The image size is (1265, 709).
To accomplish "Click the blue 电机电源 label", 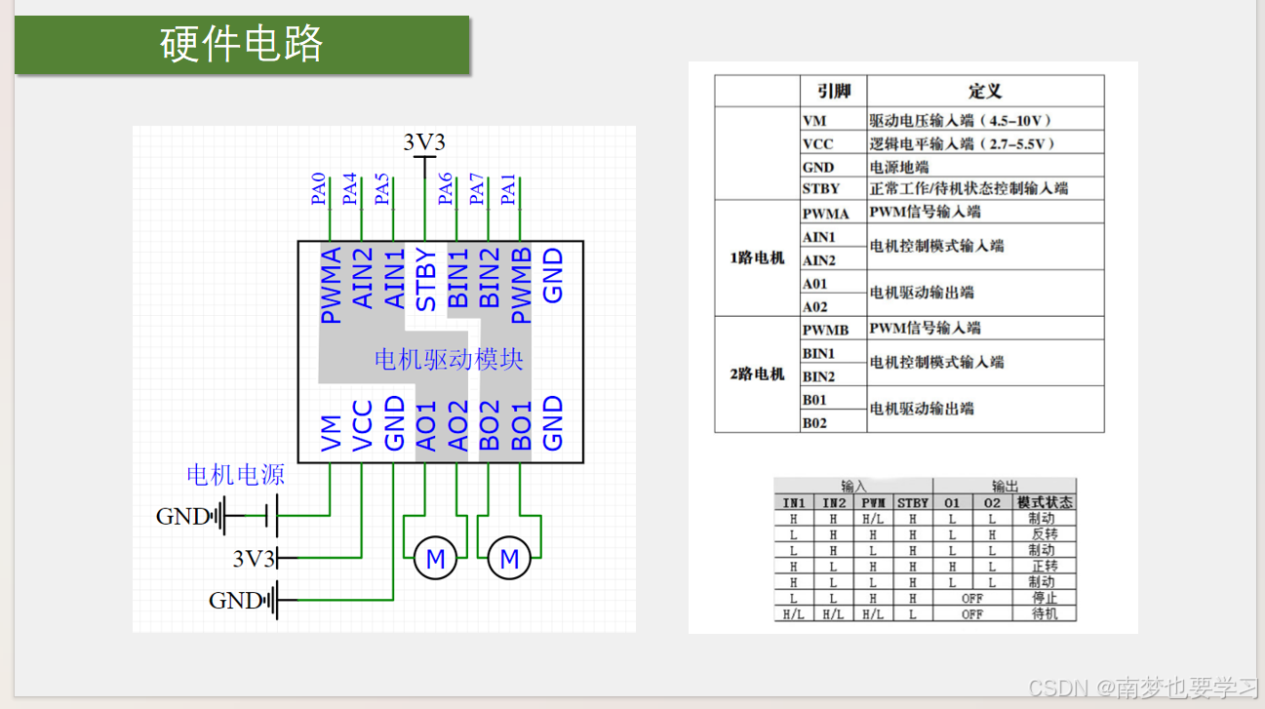I will point(235,475).
